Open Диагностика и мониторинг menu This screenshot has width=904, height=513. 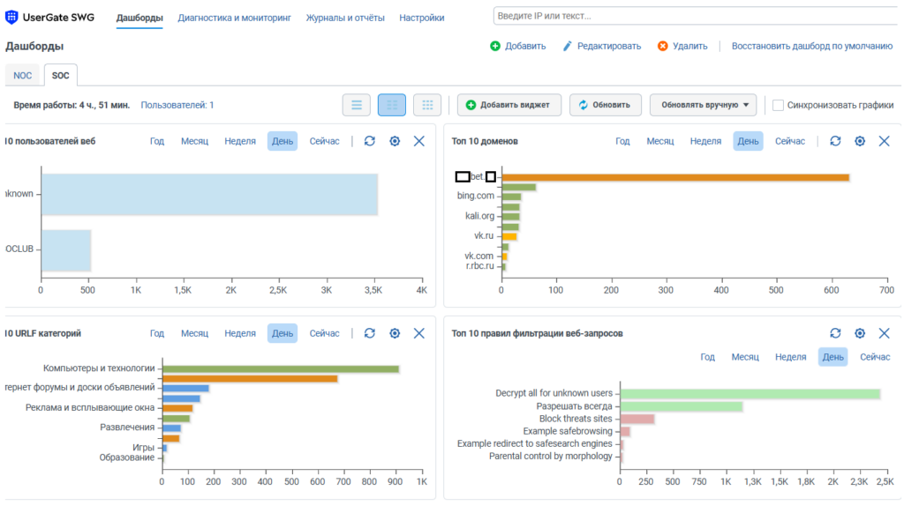[234, 18]
